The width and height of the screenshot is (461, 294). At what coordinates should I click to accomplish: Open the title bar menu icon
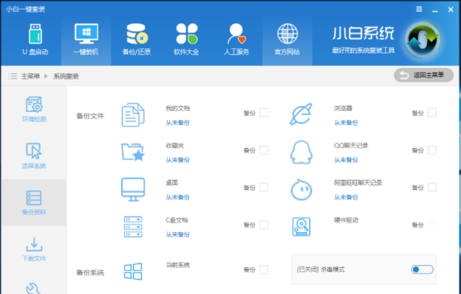pos(419,9)
